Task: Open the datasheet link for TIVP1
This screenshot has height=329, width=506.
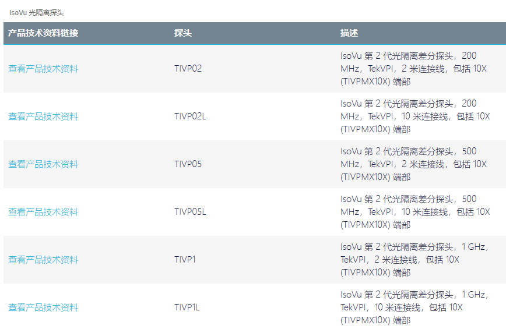Action: click(x=43, y=259)
